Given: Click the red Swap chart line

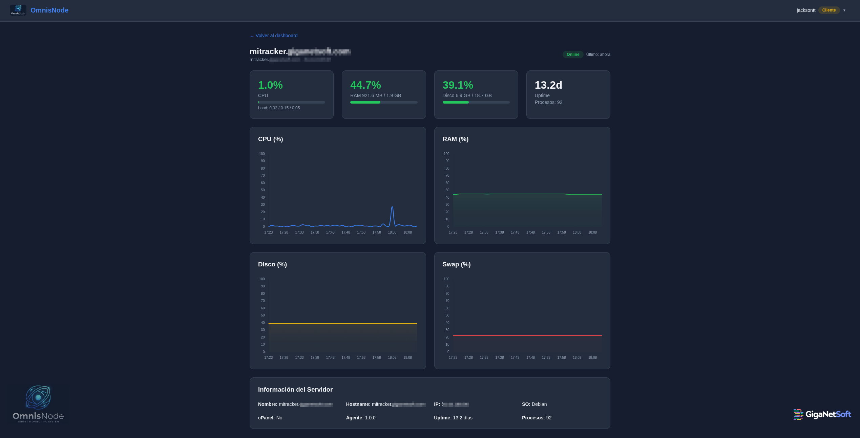Looking at the screenshot, I should (527, 335).
